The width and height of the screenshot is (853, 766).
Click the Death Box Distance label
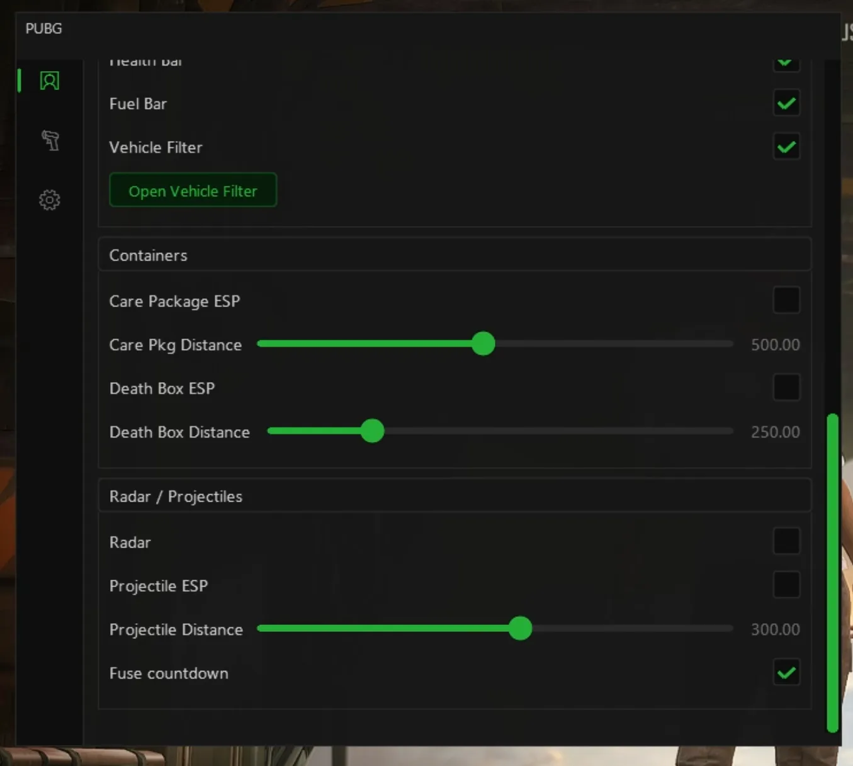point(179,432)
